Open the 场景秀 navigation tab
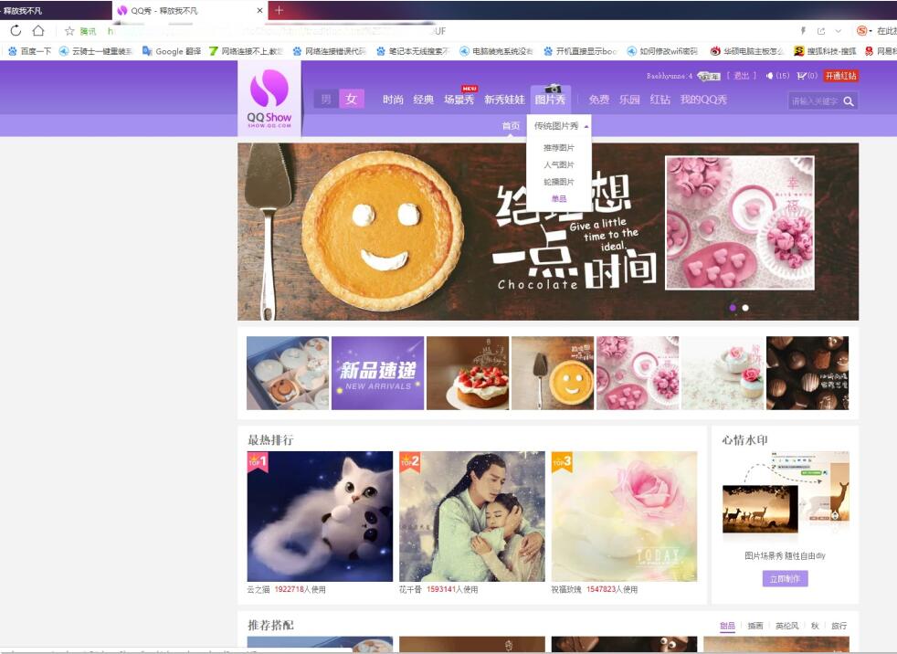This screenshot has height=654, width=897. point(459,100)
